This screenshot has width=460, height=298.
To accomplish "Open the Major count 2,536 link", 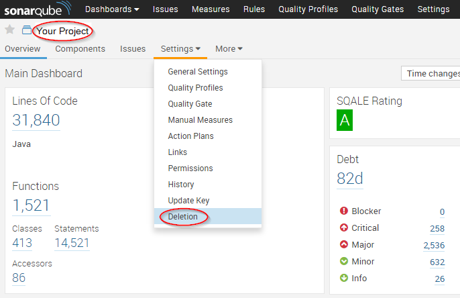I will 434,245.
